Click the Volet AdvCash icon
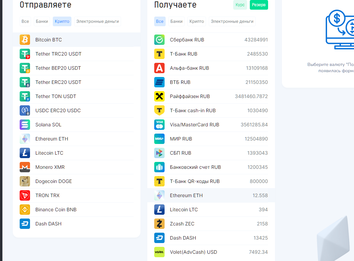Viewport: 354px width, 261px height. point(159,252)
